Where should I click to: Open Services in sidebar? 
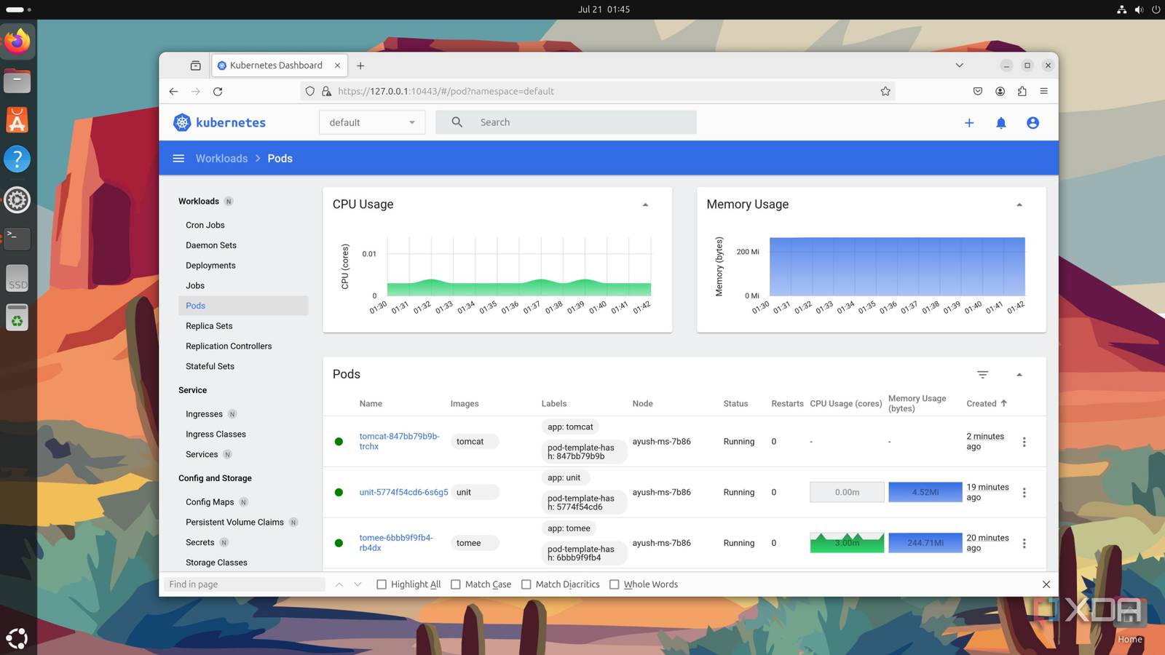202,454
